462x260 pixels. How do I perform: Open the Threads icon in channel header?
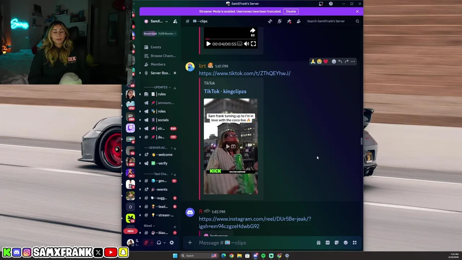point(270,21)
